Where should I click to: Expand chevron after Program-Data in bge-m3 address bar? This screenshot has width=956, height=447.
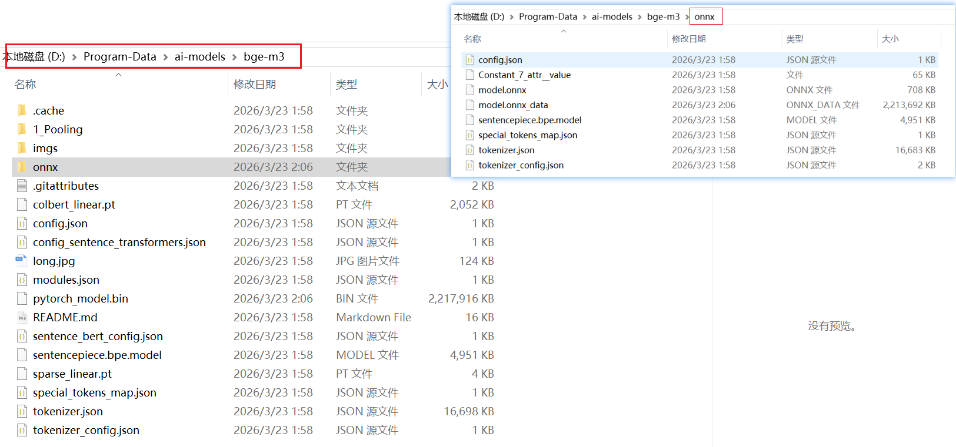(165, 57)
